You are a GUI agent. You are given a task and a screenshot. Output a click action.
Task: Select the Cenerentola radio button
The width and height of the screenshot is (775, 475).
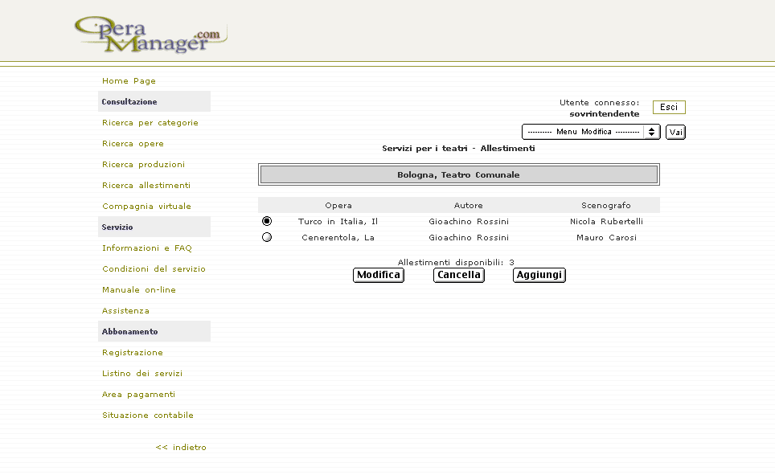pos(267,237)
